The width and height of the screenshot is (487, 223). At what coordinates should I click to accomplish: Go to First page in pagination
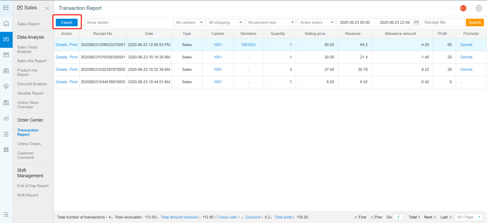360,217
